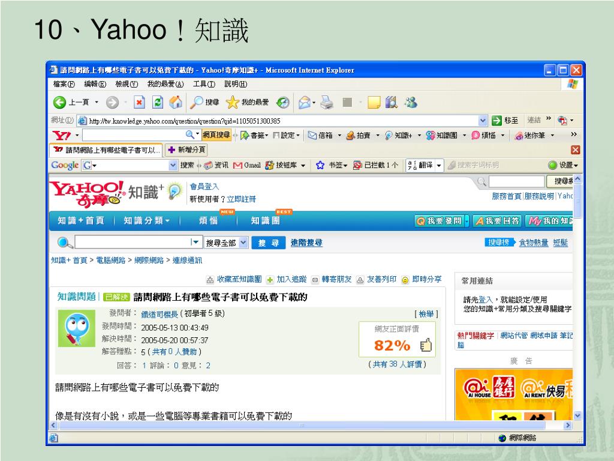
Task: Open the 編輯(E) menu
Action: [x=95, y=84]
